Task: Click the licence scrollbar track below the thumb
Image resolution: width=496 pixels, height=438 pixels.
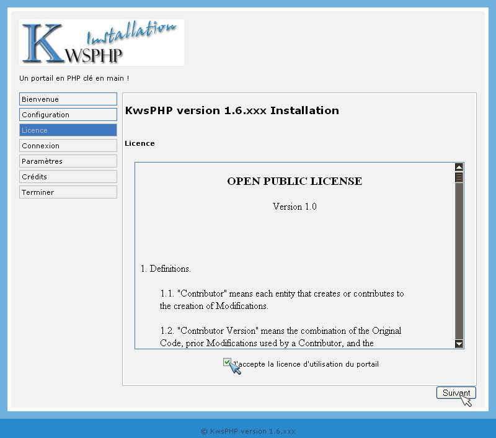Action: pyautogui.click(x=459, y=261)
